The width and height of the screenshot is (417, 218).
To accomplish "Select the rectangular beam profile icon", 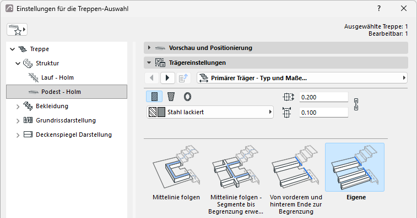I will pyautogui.click(x=154, y=97).
